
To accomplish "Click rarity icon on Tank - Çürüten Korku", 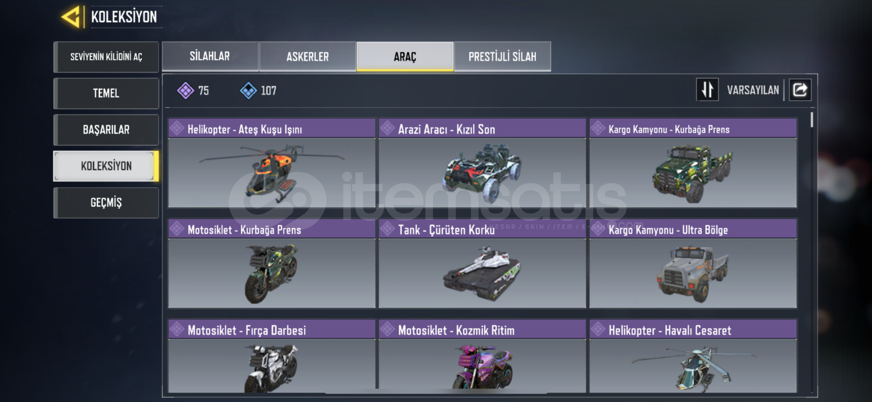I will [x=387, y=229].
